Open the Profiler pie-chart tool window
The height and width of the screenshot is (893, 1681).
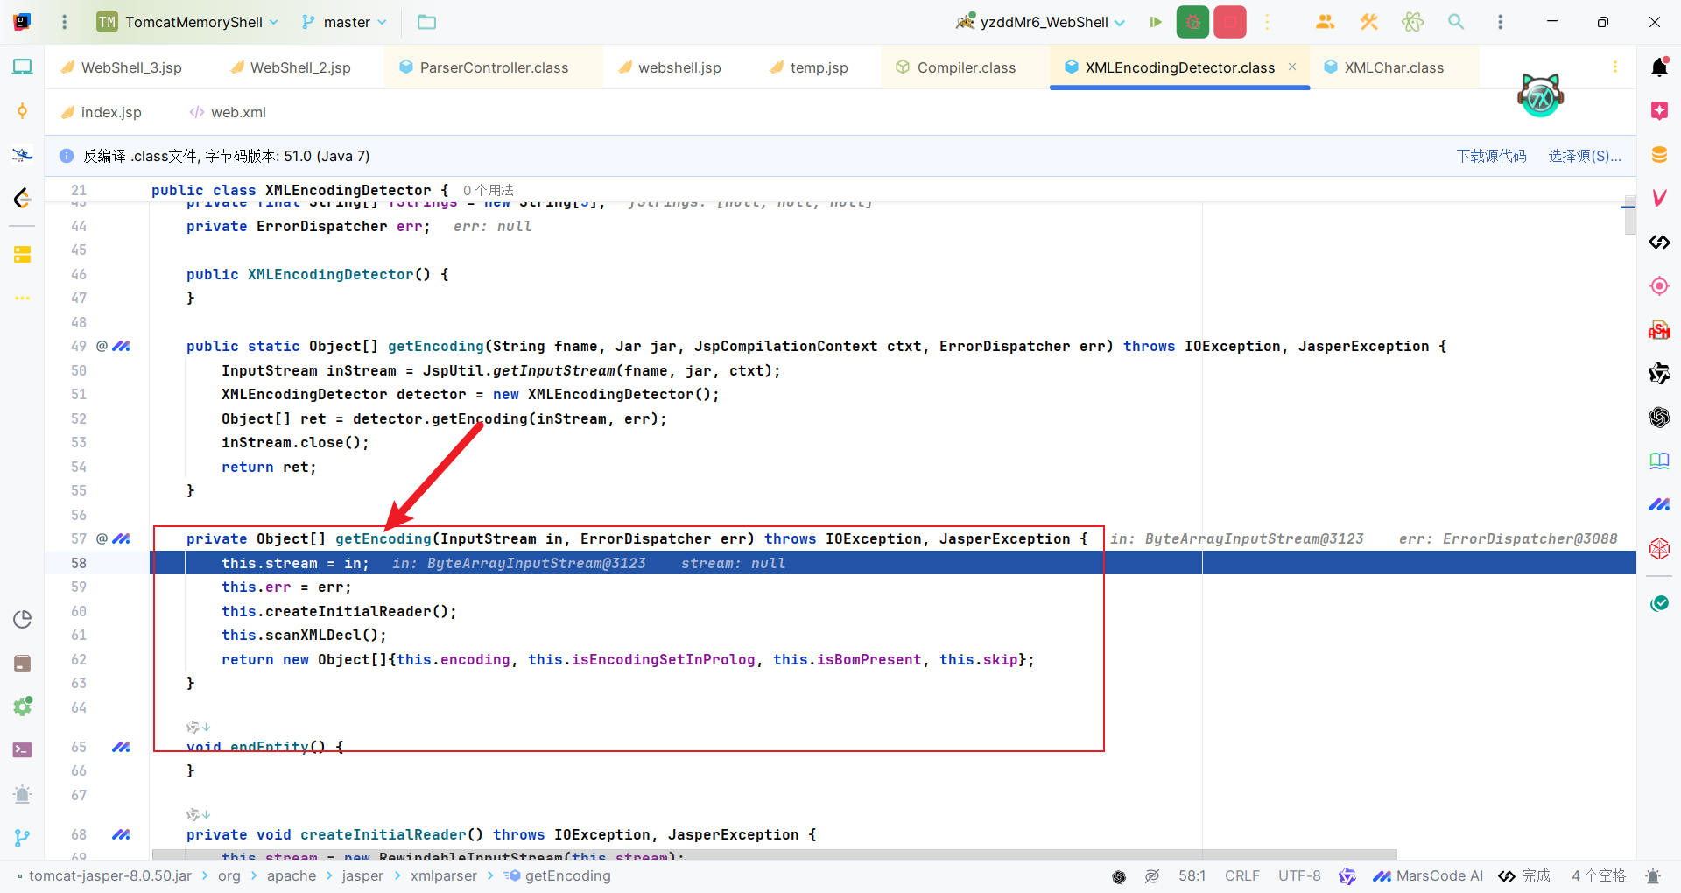22,619
